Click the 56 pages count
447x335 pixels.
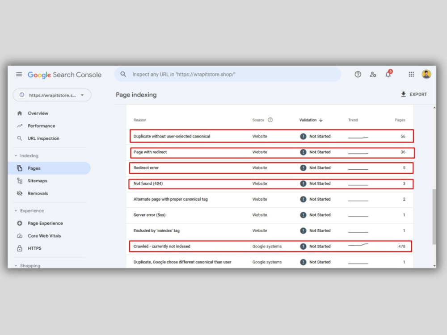coord(403,136)
